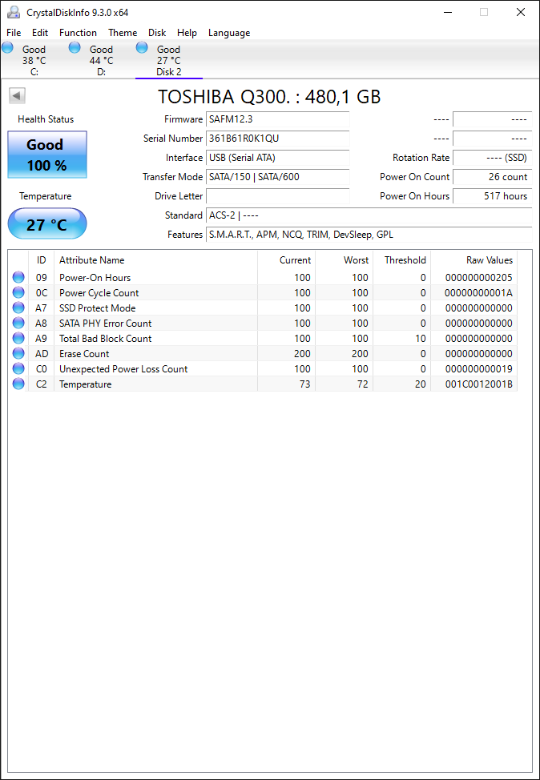This screenshot has height=780, width=540.
Task: Click raw value 00000000001A
Action: pos(479,293)
